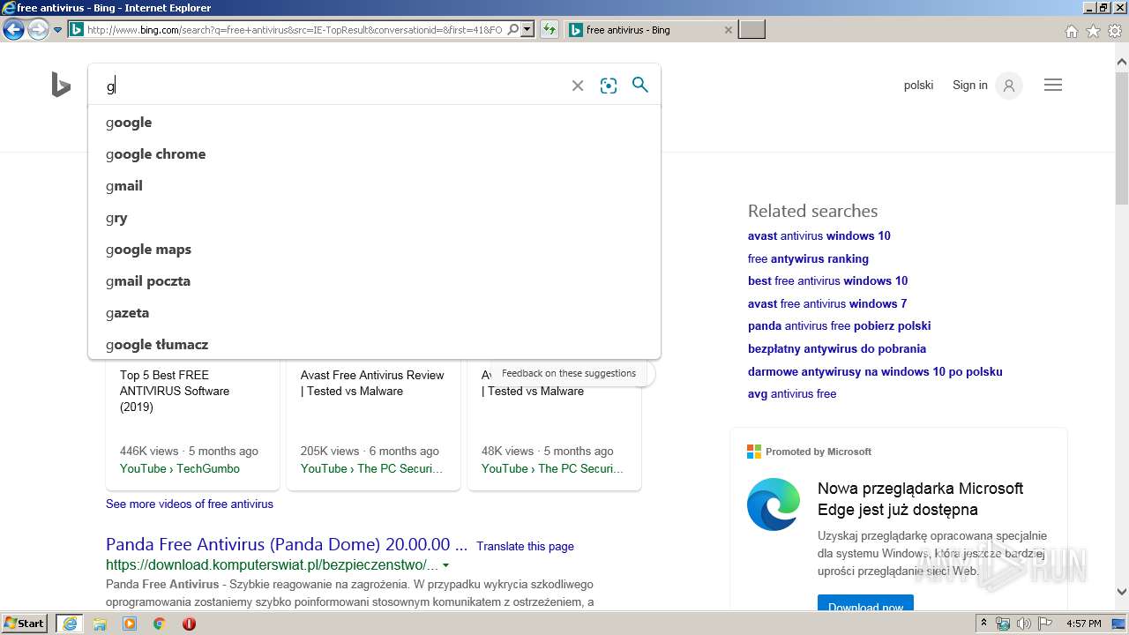Open related search 'avast antivirus windows 10'
The image size is (1129, 635).
coord(819,235)
